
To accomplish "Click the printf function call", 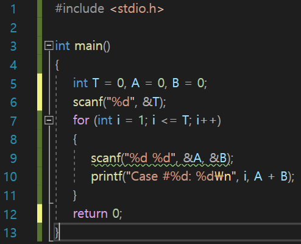I will coord(107,176).
